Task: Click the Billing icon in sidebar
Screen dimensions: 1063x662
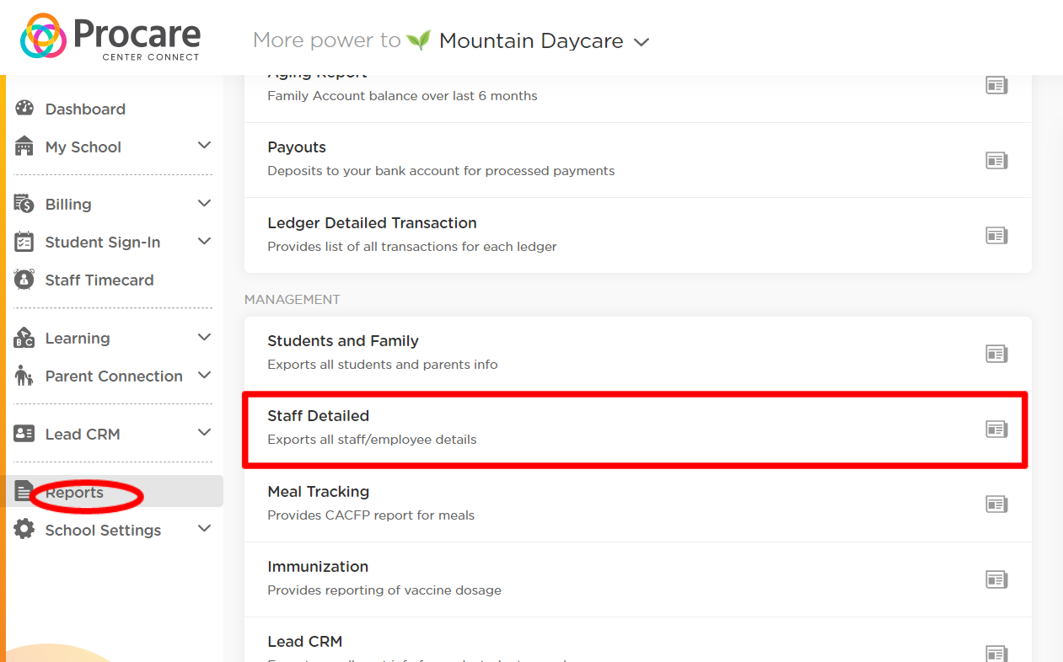Action: [24, 204]
